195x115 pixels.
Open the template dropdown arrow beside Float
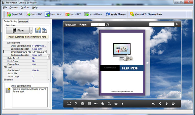pos(31,30)
